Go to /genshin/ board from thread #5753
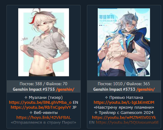Screen dimensions: 163x130 pyautogui.click(x=146, y=90)
